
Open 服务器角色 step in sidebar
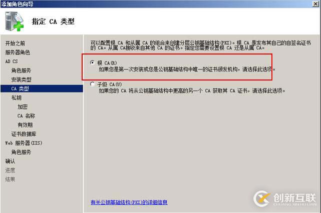point(18,52)
